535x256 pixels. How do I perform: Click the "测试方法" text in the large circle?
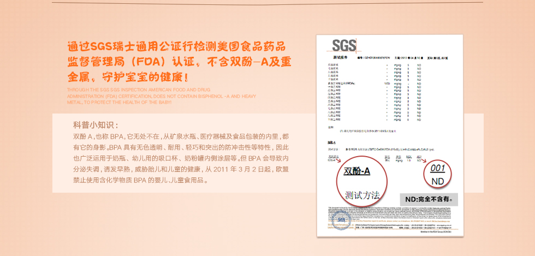[x=362, y=195]
